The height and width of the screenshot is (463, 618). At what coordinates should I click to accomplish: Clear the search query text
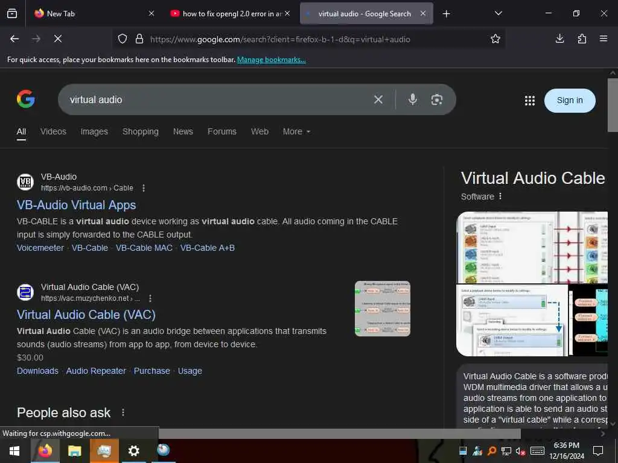click(378, 99)
